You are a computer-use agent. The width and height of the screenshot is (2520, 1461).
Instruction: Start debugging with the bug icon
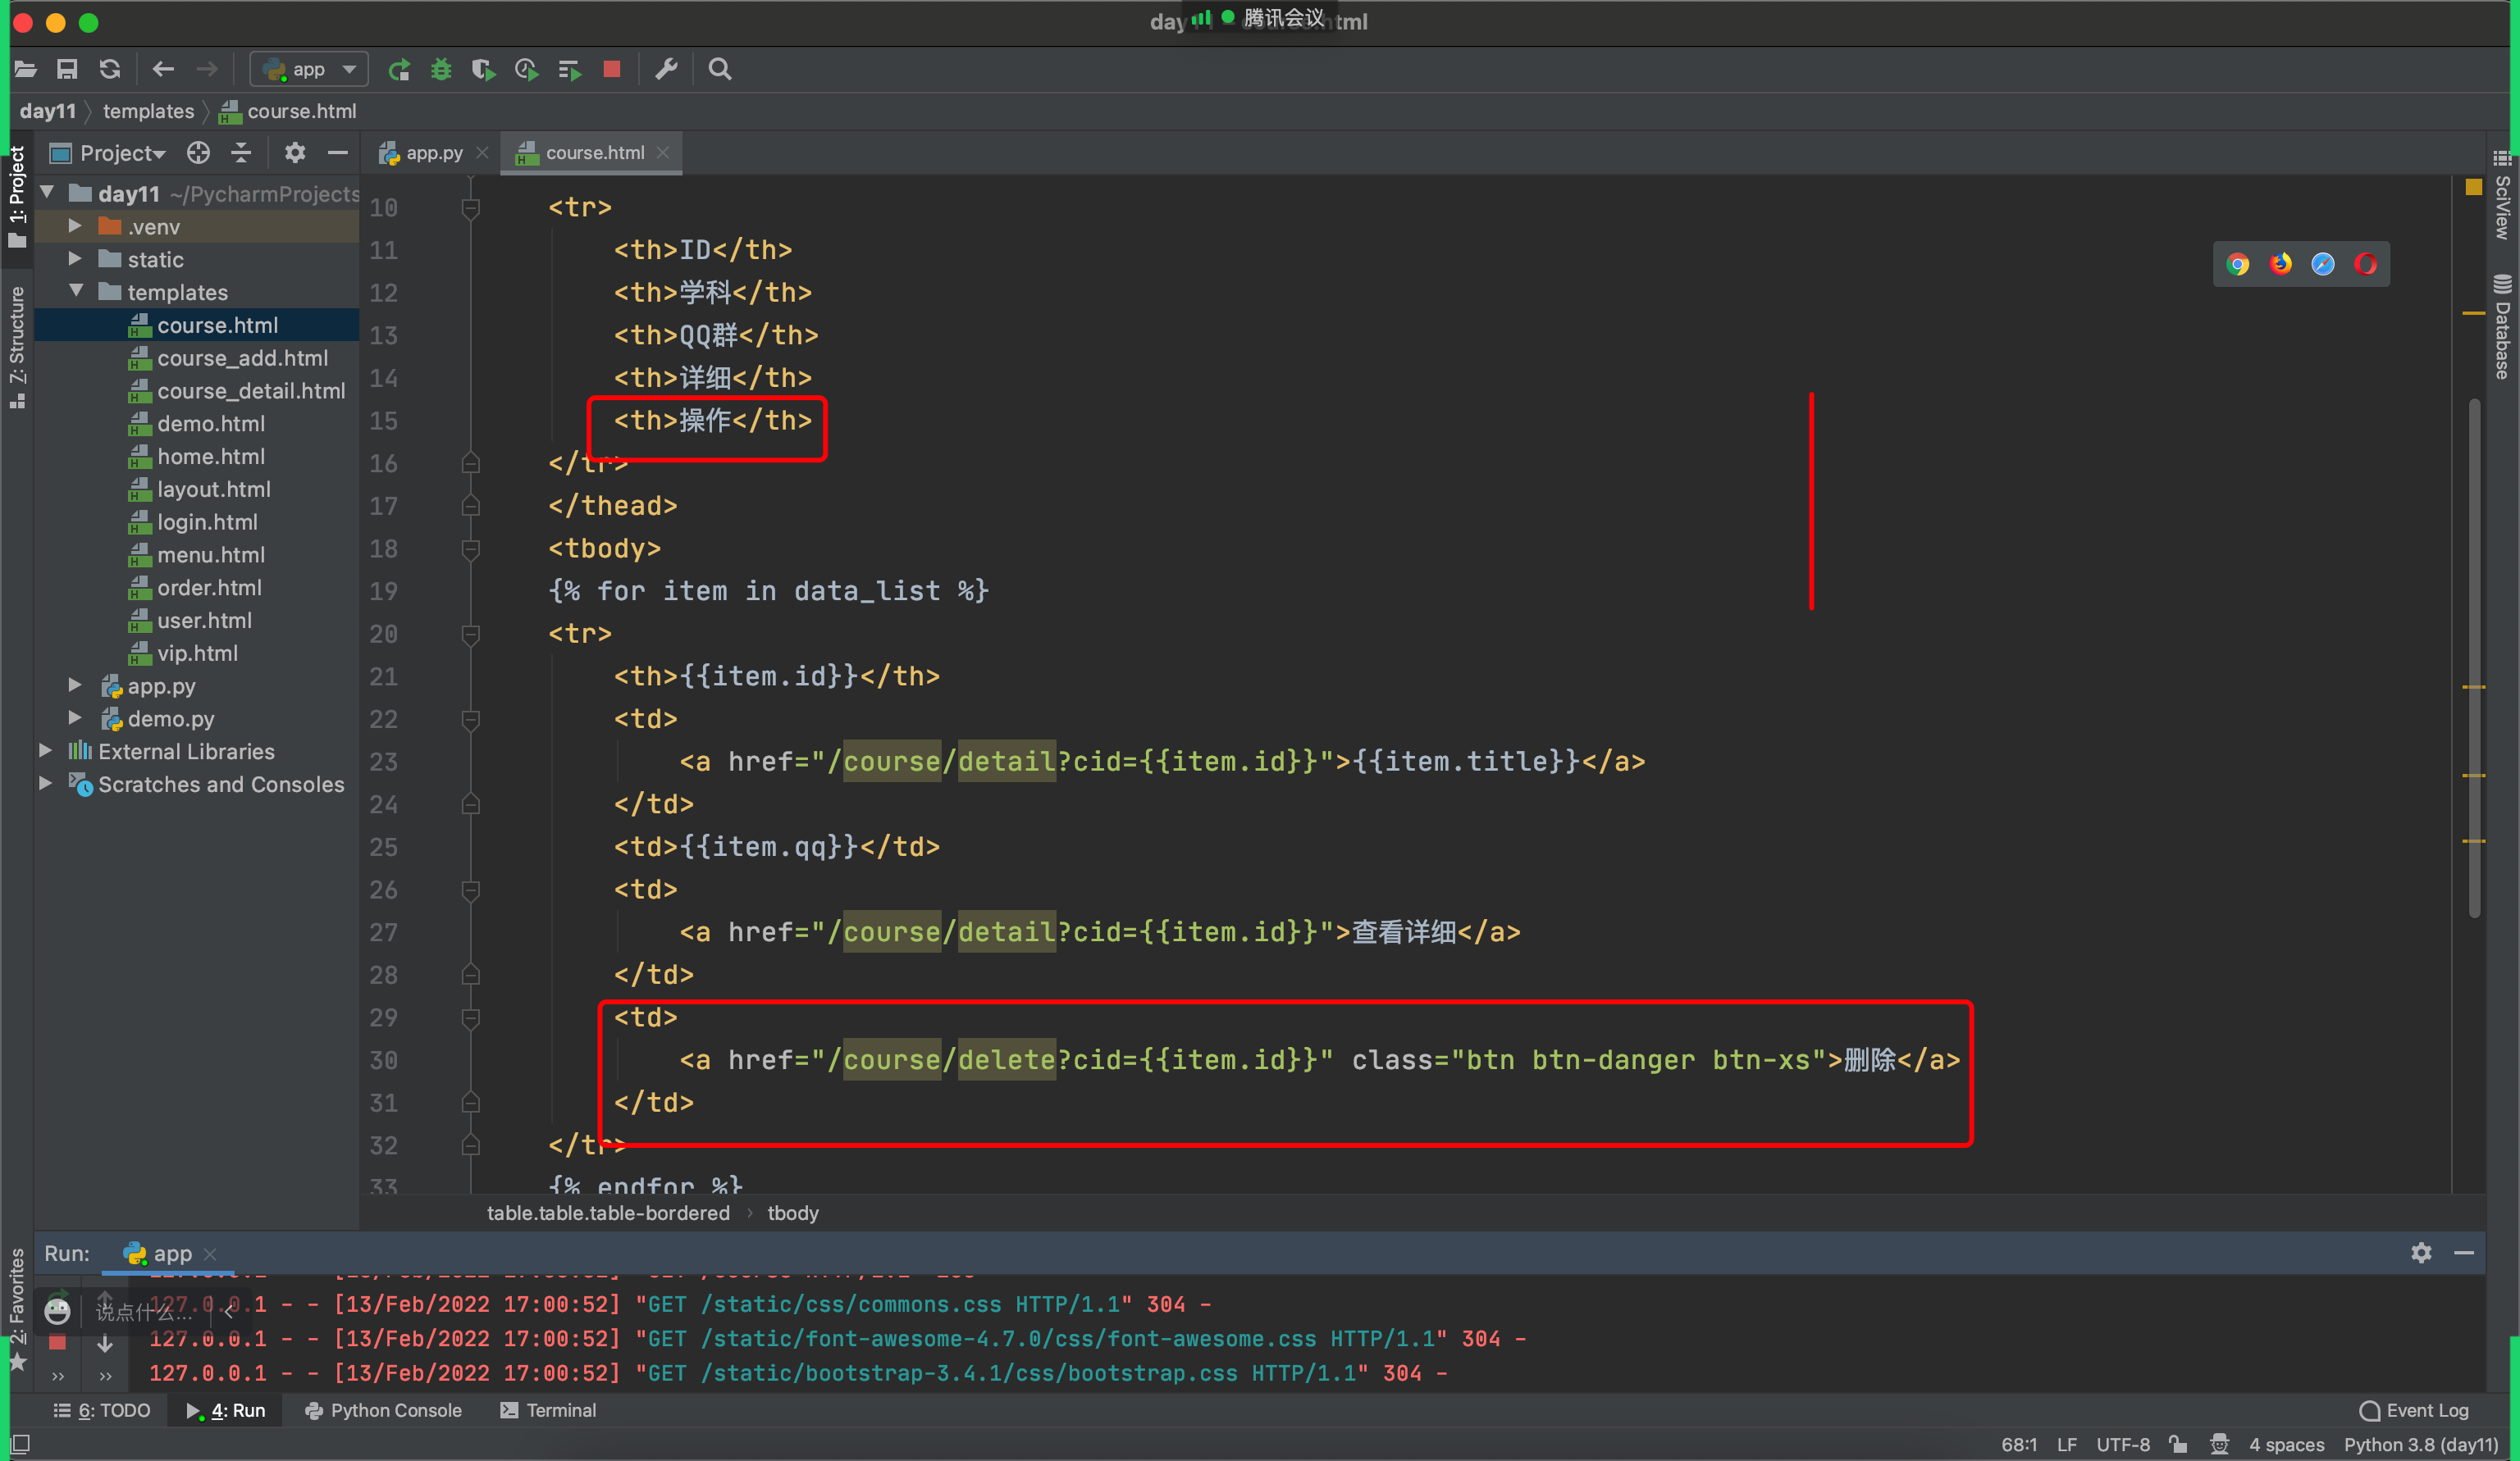click(x=441, y=69)
